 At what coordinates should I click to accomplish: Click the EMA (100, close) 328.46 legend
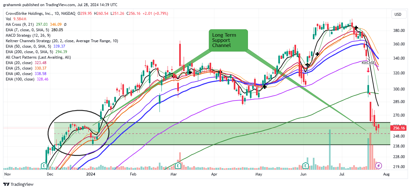(x=27, y=79)
